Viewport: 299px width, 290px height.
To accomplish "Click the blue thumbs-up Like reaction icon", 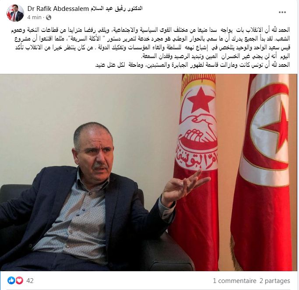I will click(x=11, y=280).
